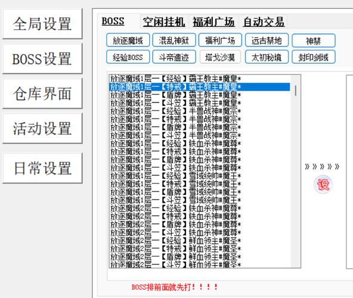
Task: Select the 放逐魔域 map button
Action: pyautogui.click(x=128, y=41)
